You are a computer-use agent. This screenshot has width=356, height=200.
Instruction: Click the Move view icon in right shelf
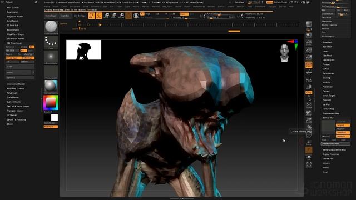pos(309,113)
